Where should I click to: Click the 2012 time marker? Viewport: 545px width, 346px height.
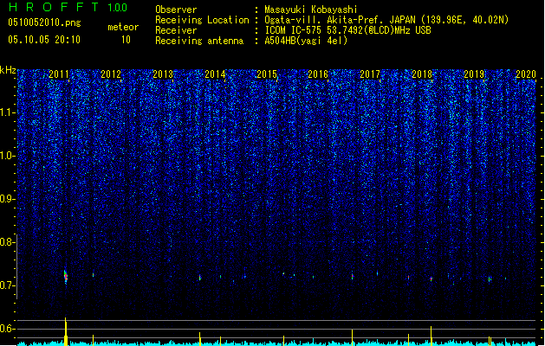111,74
